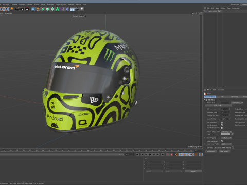Click the Load Preset button
This screenshot has height=185, width=247.
pyautogui.click(x=211, y=151)
